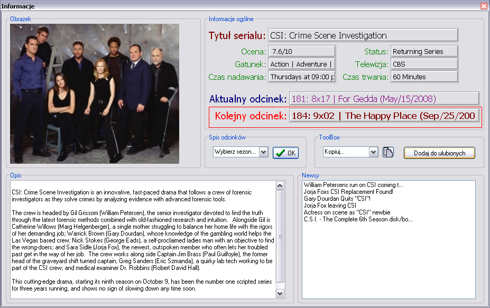The height and width of the screenshot is (308, 490).
Task: Click the description scrollbar up arrow
Action: coord(280,185)
